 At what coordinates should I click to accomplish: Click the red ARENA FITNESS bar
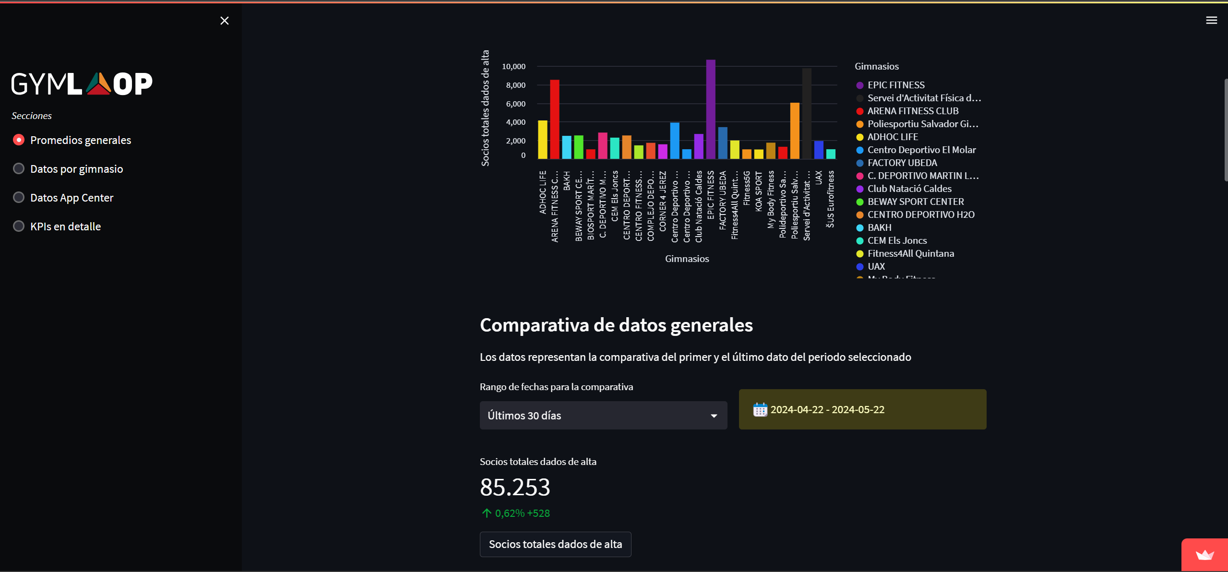click(555, 119)
